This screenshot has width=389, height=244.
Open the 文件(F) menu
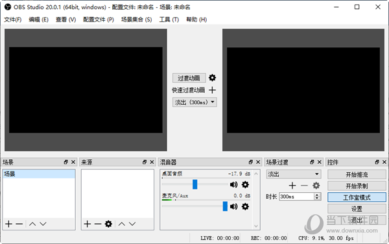coord(13,19)
